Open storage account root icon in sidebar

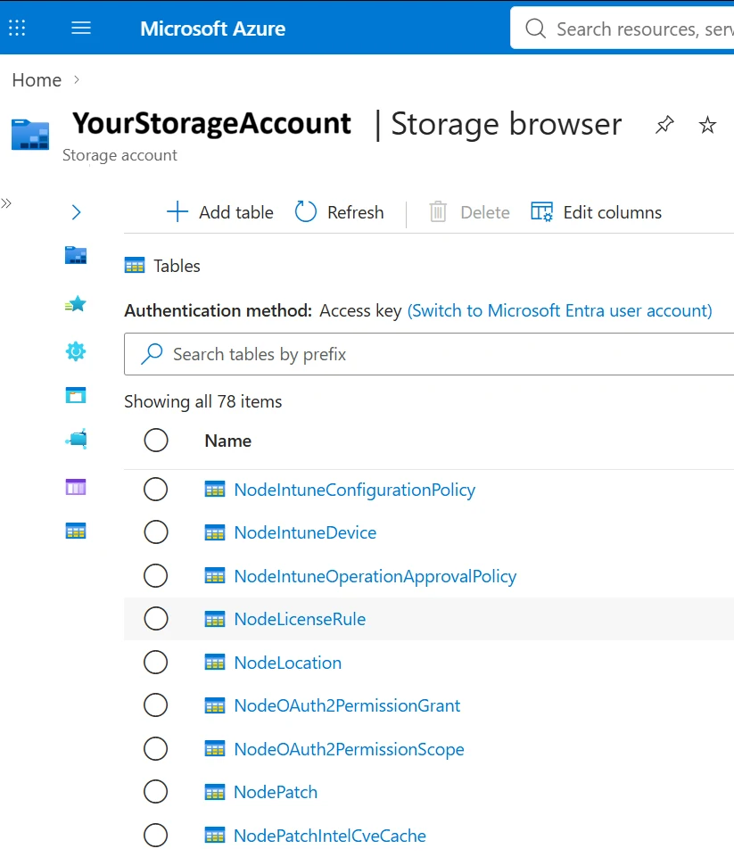click(76, 255)
